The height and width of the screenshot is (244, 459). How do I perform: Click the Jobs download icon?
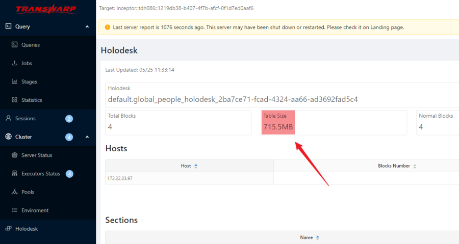(x=14, y=63)
